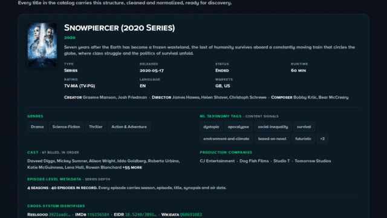Screen dimensions: 387x218
Task: Click the environment-and-climate taxonomy tag
Action: pyautogui.click(x=226, y=139)
